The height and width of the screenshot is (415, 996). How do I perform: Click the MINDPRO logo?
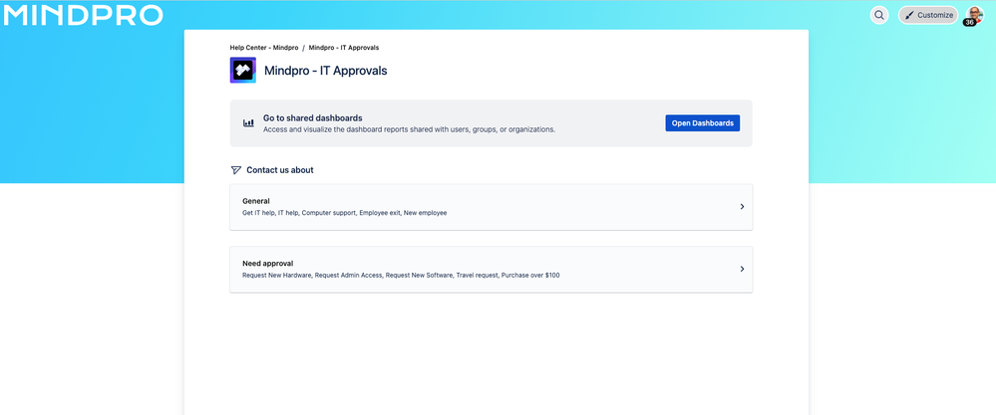pyautogui.click(x=83, y=15)
